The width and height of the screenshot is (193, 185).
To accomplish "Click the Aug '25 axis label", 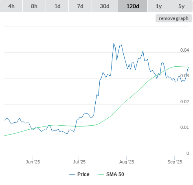I will pos(127,162).
